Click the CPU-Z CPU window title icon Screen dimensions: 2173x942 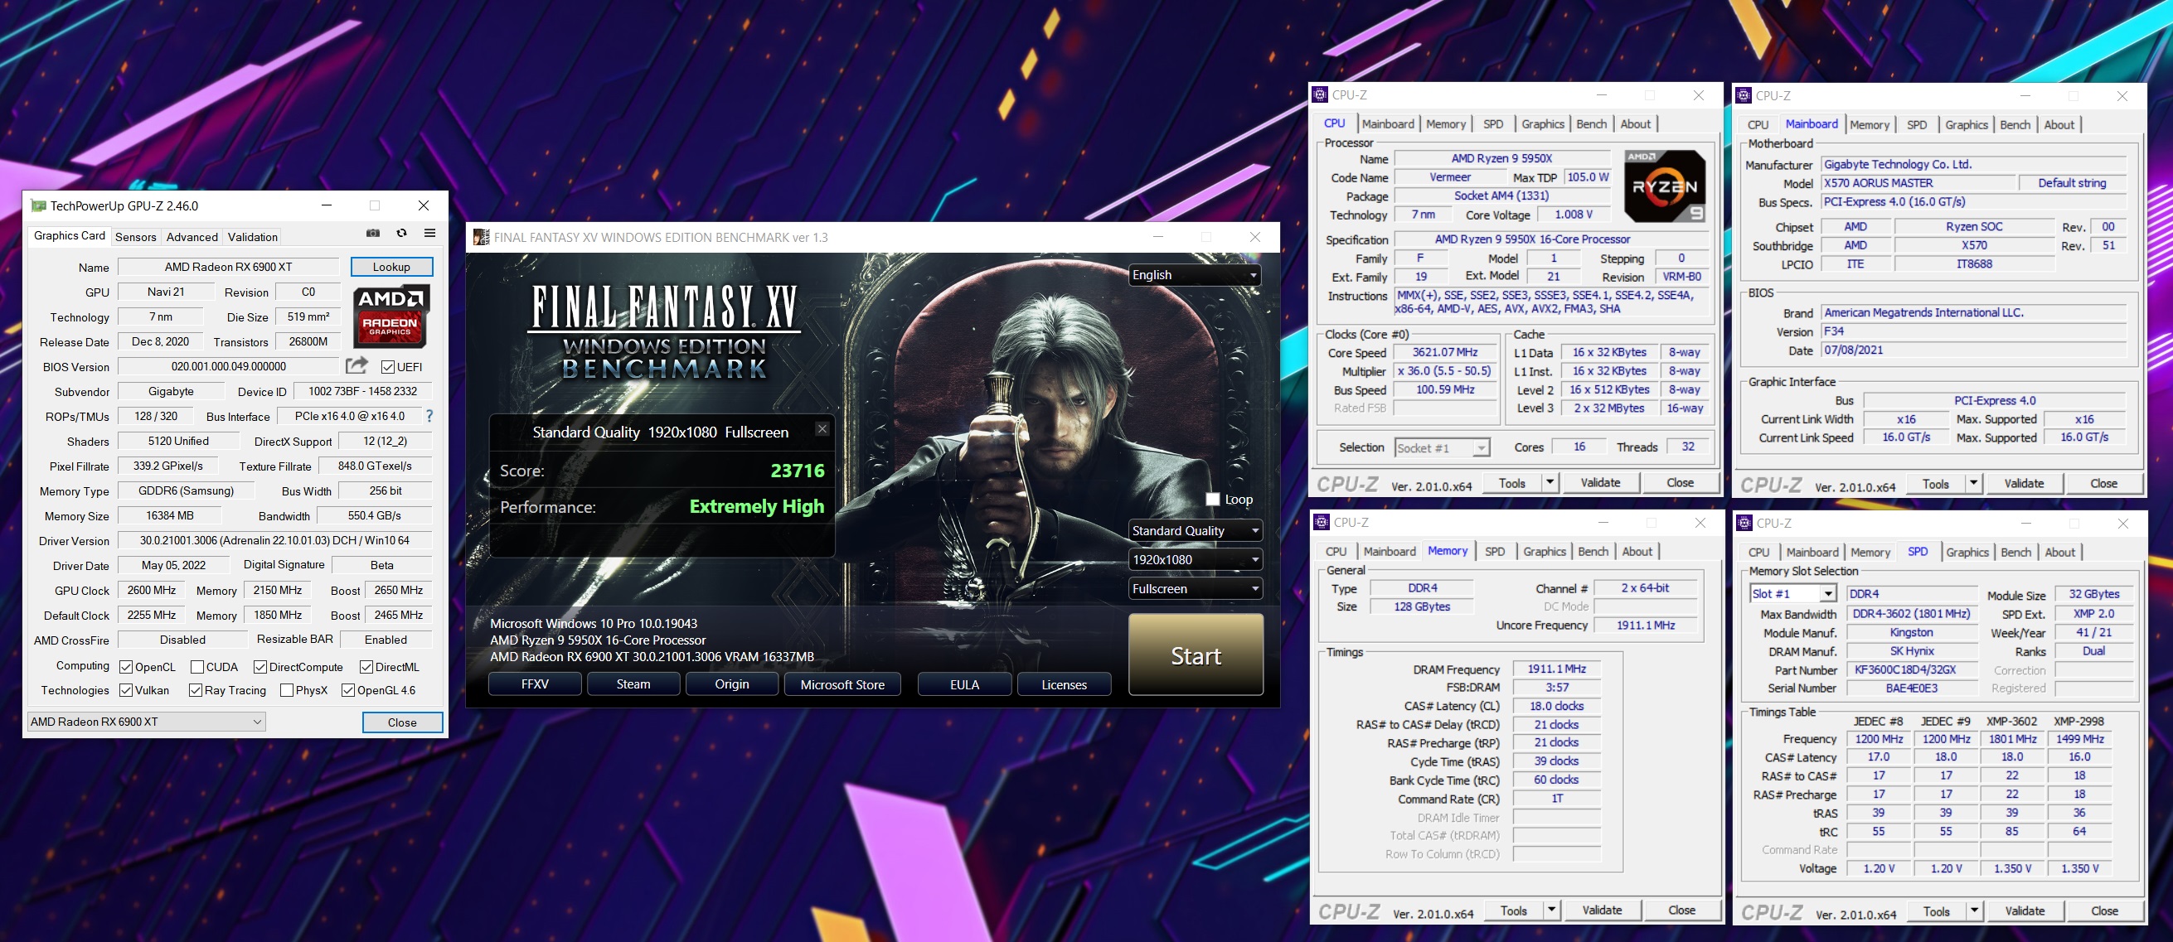pyautogui.click(x=1320, y=95)
